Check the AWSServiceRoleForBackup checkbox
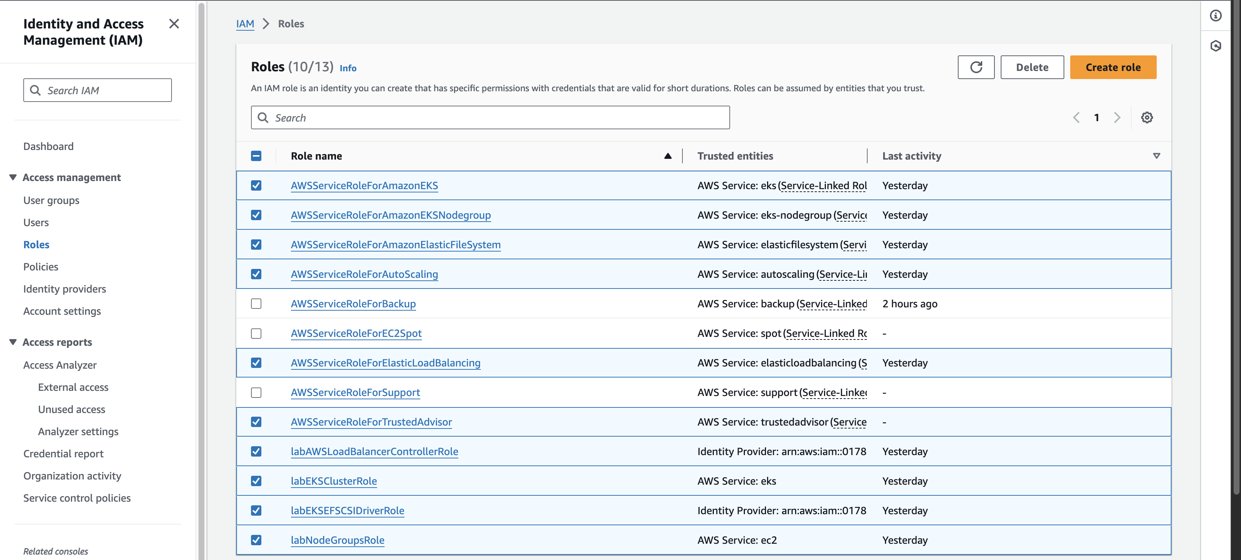This screenshot has height=560, width=1241. (x=256, y=304)
